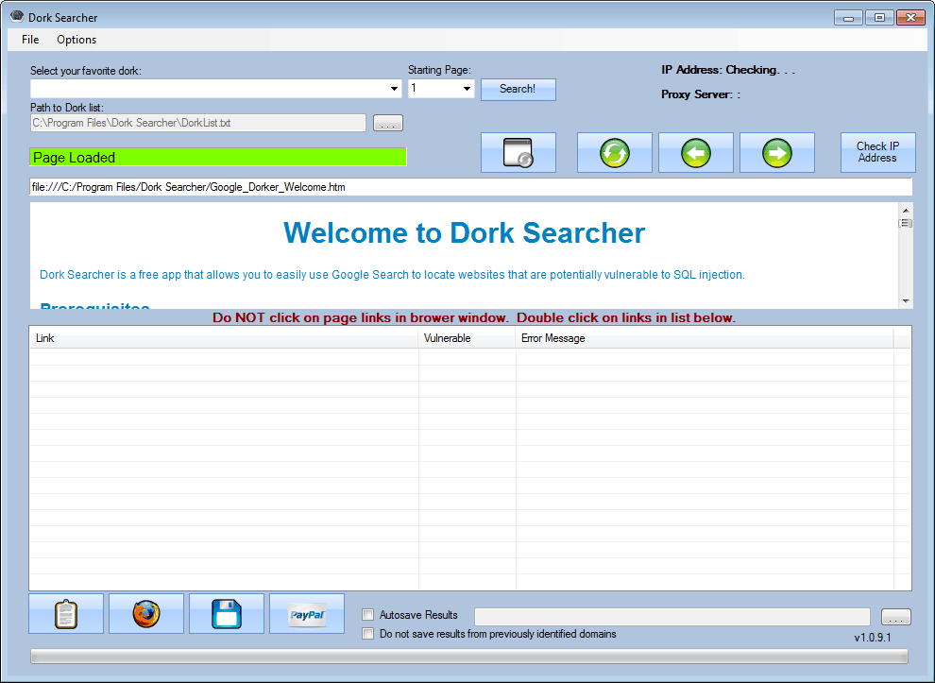Expand the favorite dork dropdown

coord(395,89)
